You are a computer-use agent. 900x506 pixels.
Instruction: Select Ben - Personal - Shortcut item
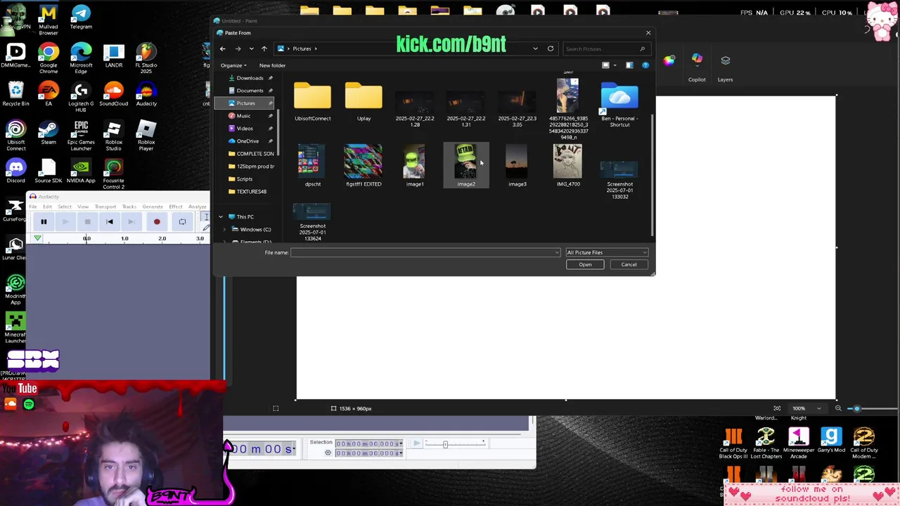(x=619, y=105)
